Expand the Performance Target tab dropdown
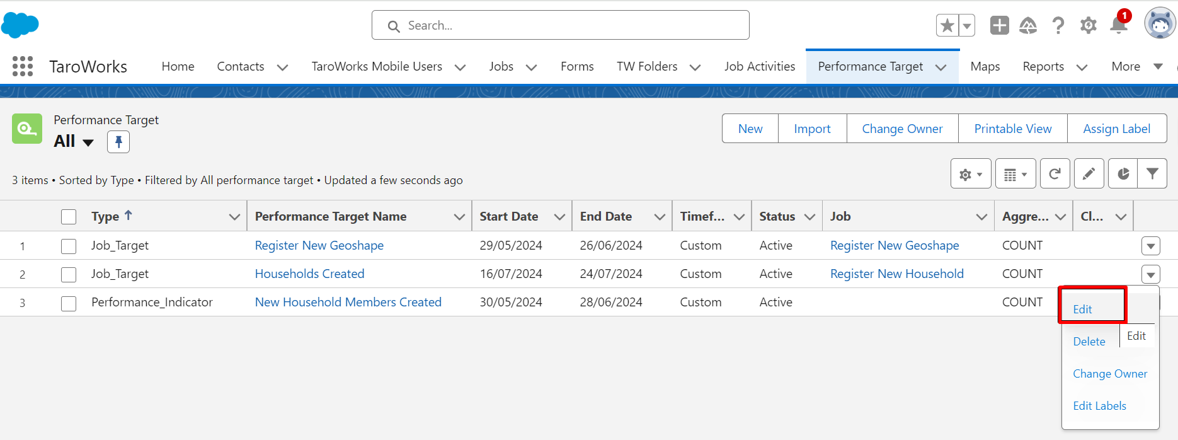 tap(941, 67)
